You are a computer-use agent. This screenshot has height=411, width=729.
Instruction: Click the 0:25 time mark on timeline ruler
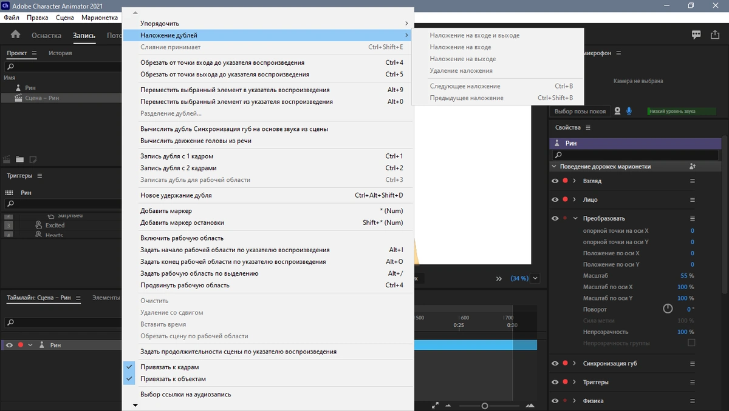pyautogui.click(x=459, y=325)
